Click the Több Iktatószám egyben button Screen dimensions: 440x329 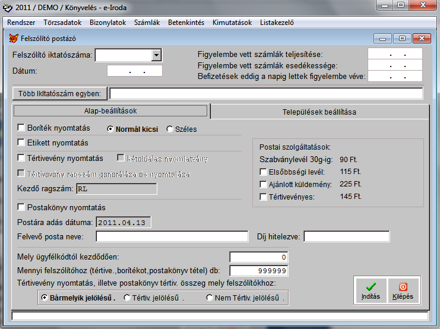tap(59, 93)
